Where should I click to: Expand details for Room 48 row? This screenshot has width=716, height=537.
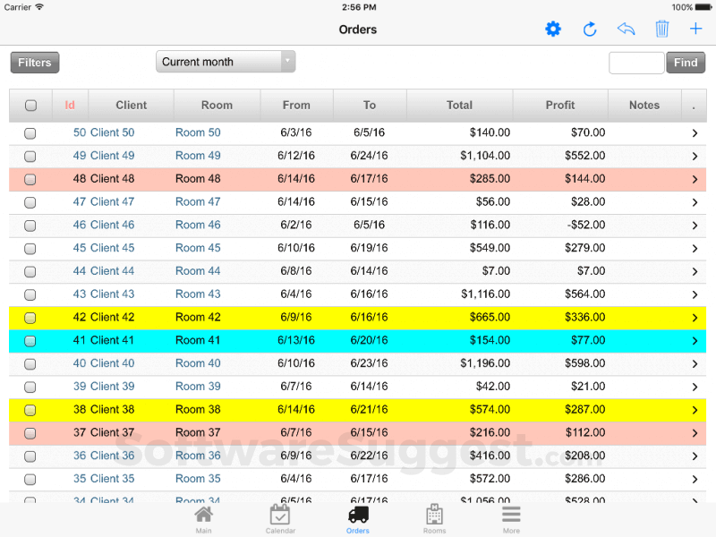click(695, 178)
